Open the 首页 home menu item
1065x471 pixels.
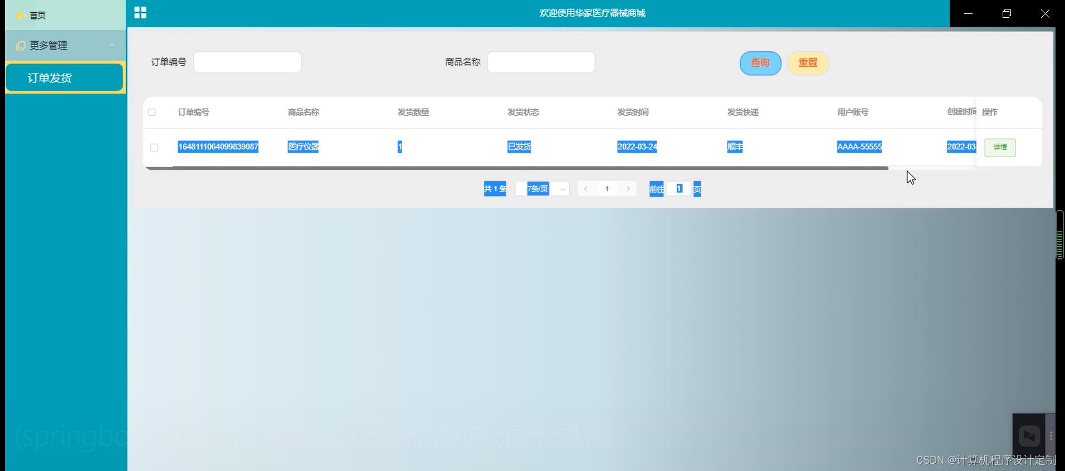65,15
